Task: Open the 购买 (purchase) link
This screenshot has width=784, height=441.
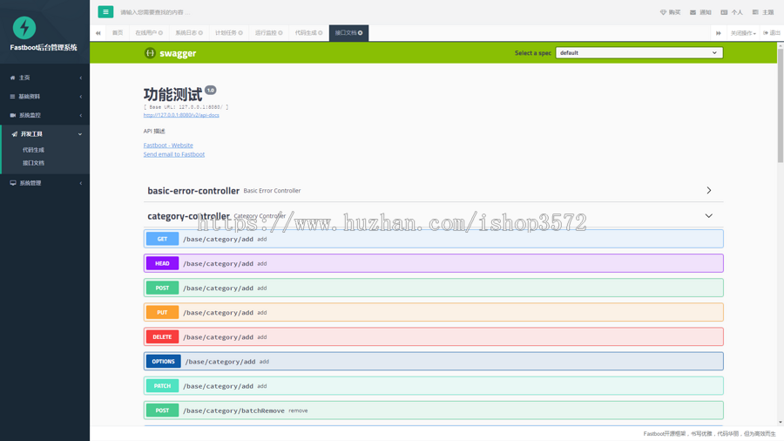Action: pyautogui.click(x=670, y=12)
